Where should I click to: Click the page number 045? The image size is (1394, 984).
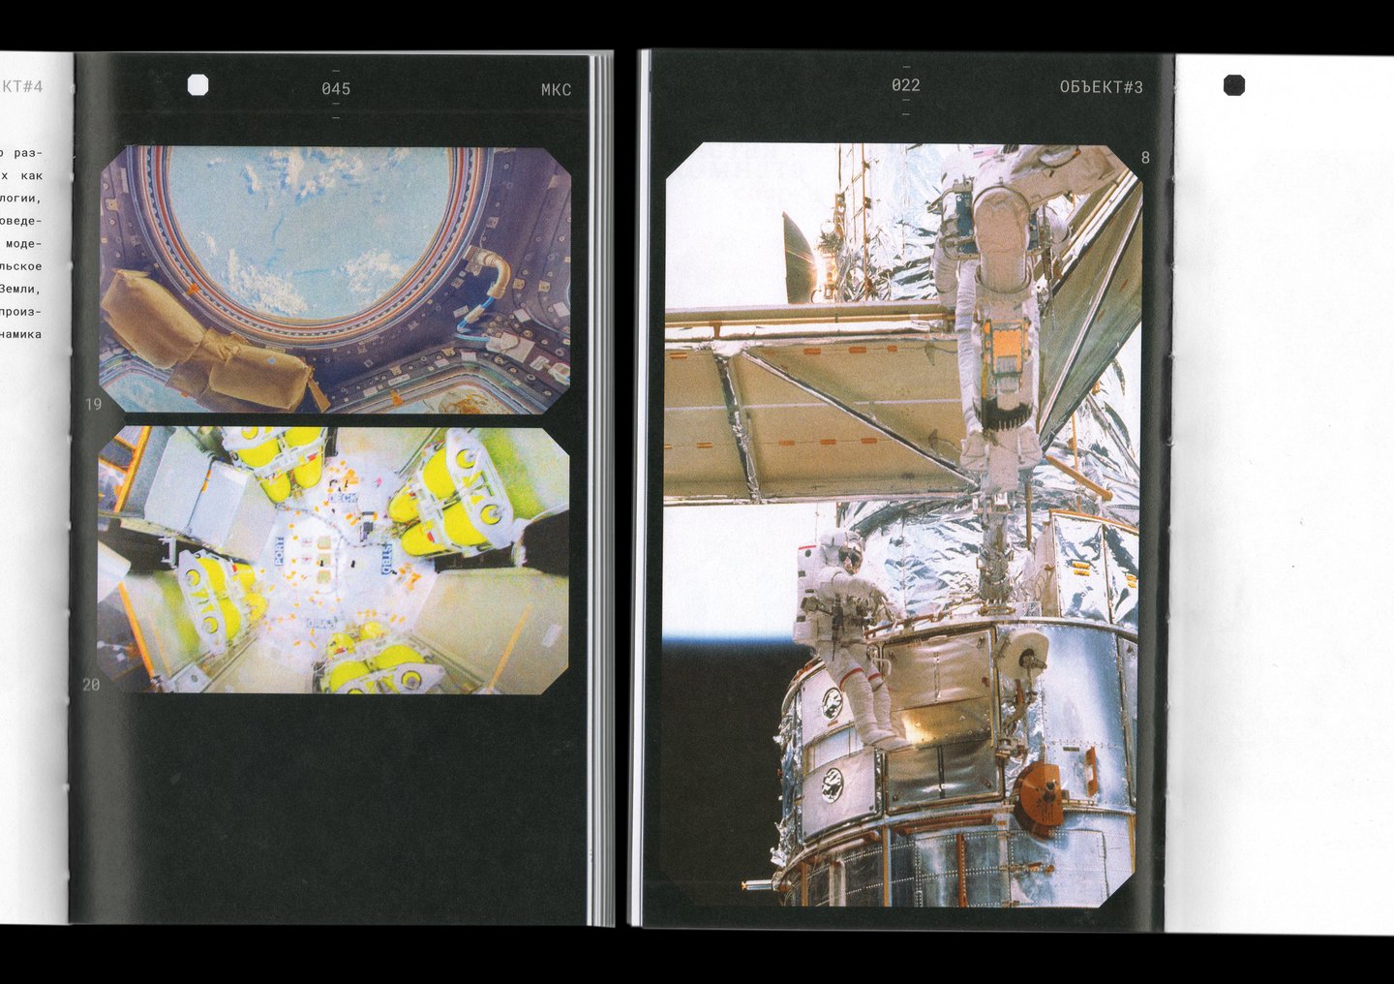pyautogui.click(x=336, y=89)
